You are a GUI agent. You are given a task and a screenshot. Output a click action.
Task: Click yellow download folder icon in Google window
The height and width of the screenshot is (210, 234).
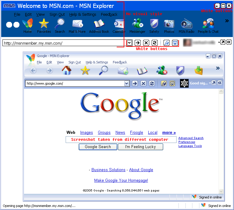(199, 70)
